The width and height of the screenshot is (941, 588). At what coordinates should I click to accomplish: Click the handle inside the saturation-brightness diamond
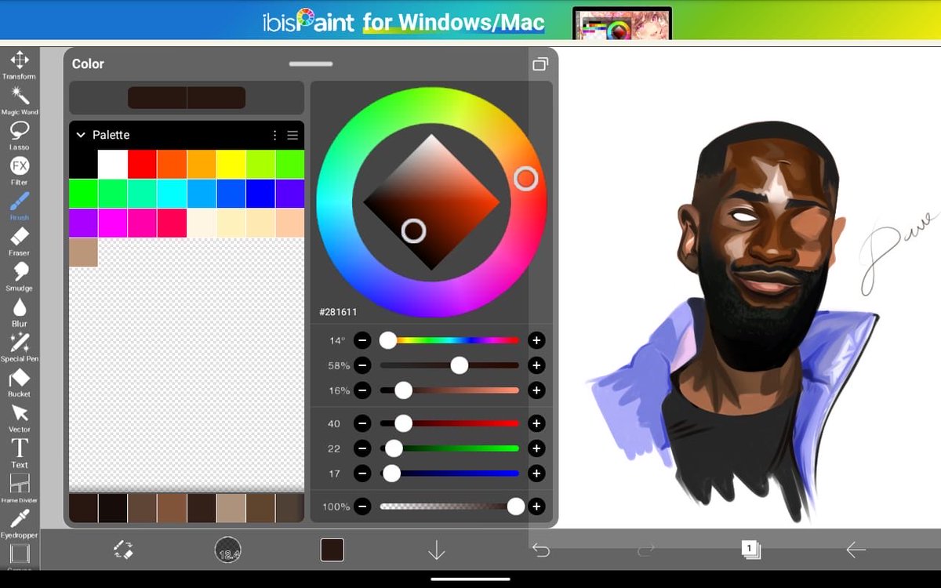point(413,230)
